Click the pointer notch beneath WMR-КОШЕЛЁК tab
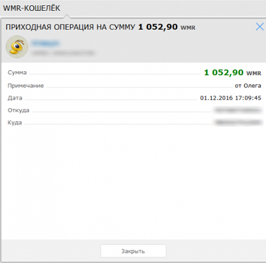 [66, 17]
